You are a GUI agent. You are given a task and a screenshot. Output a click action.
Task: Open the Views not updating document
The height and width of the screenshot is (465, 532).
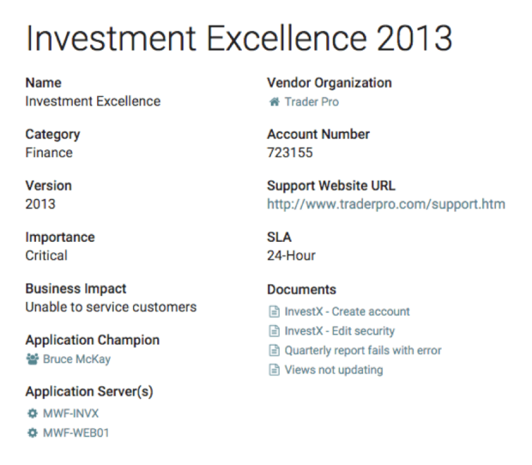coord(333,370)
